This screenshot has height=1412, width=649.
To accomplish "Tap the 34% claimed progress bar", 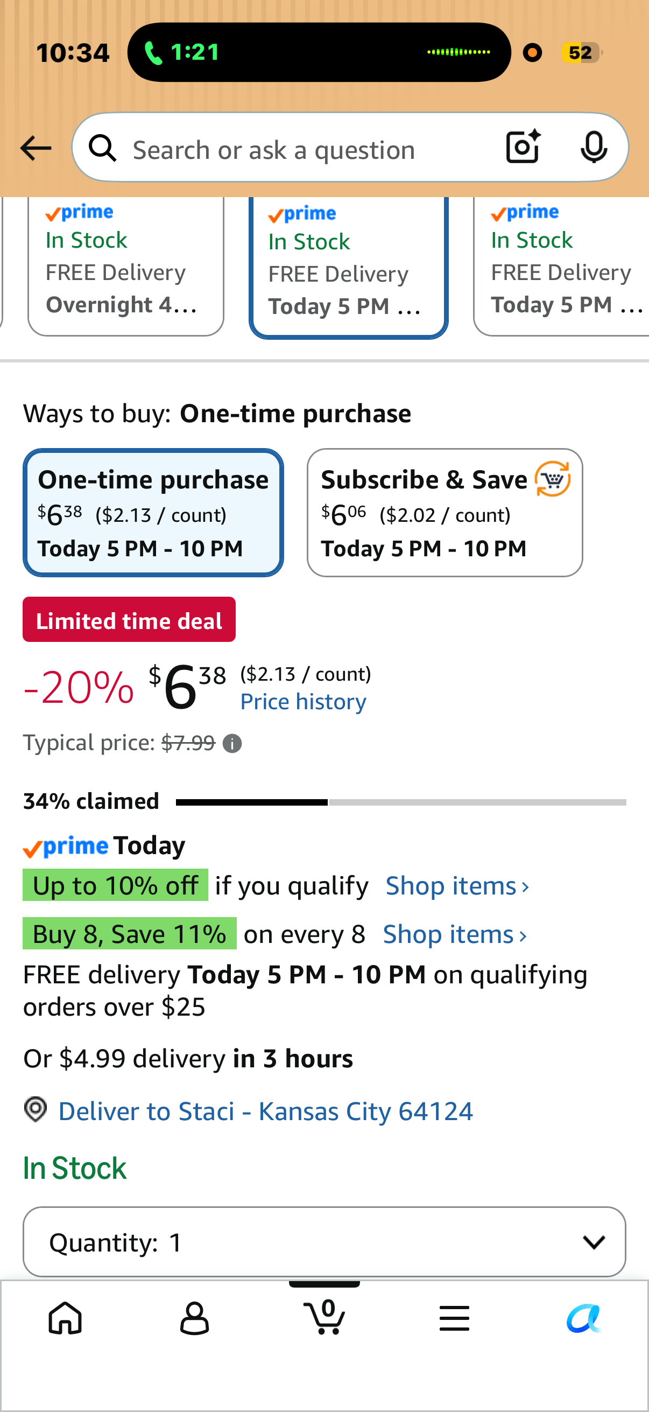I will [x=401, y=802].
